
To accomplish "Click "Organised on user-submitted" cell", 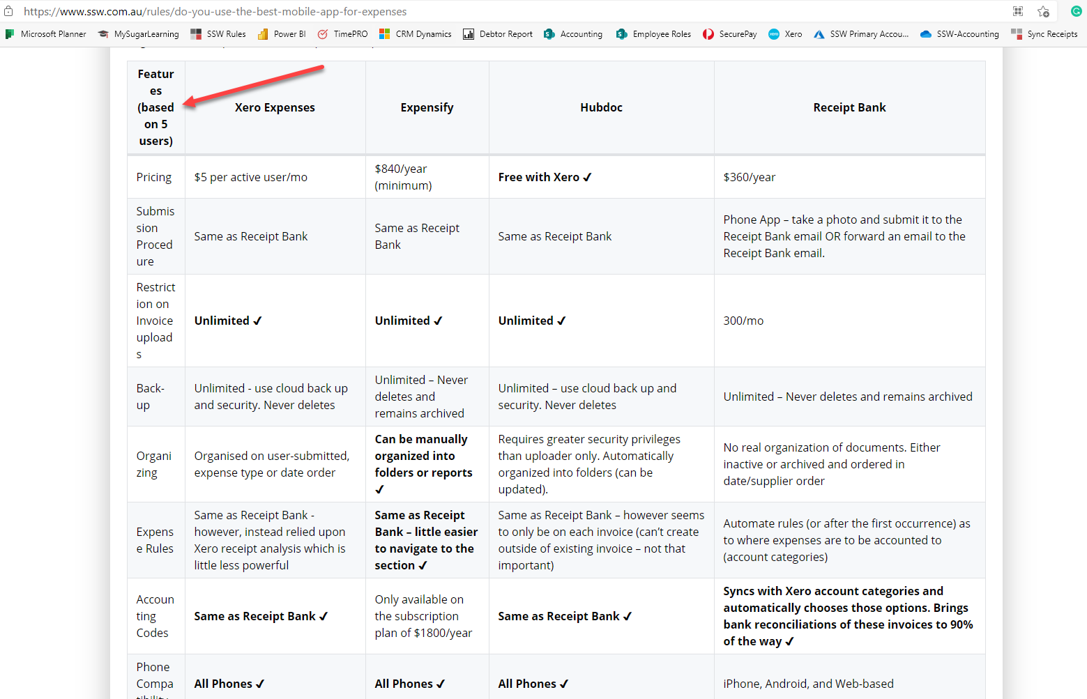I will 275,464.
